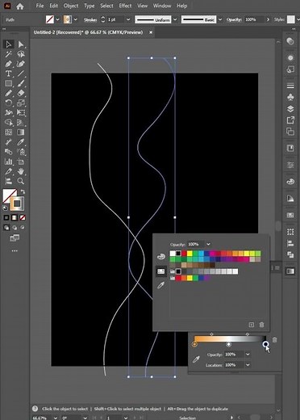
Task: Set paint type to None
Action: coord(23,217)
